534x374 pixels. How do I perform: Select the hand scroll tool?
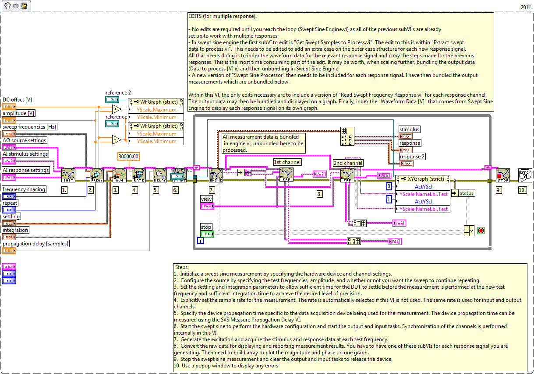click(6, 6)
